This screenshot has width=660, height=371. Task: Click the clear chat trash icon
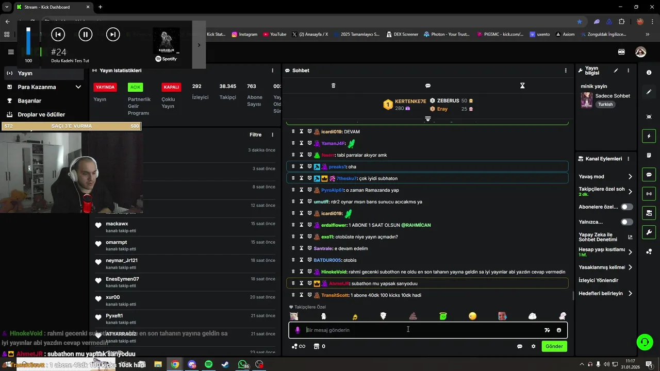pos(333,86)
